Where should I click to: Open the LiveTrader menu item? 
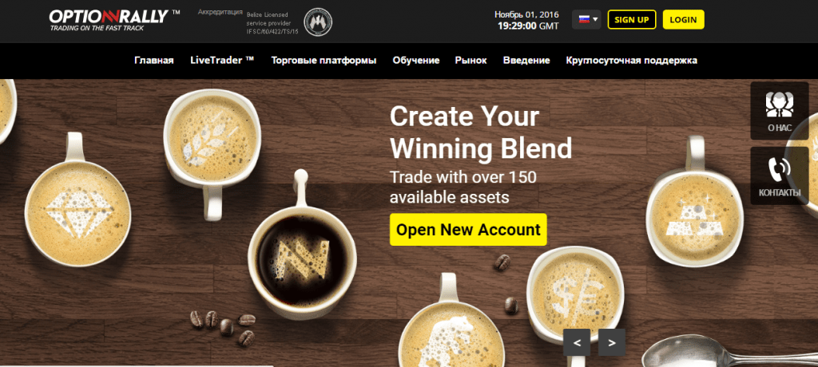point(222,61)
